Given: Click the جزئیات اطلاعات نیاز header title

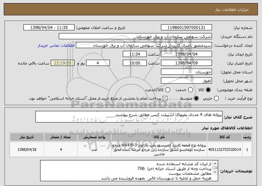Looking at the screenshot, I should tap(232, 10).
